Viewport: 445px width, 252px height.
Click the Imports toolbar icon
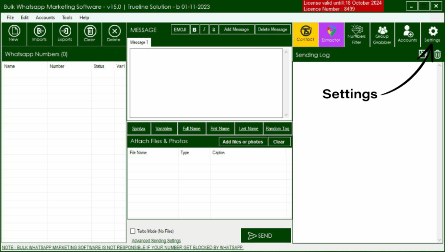pos(39,33)
